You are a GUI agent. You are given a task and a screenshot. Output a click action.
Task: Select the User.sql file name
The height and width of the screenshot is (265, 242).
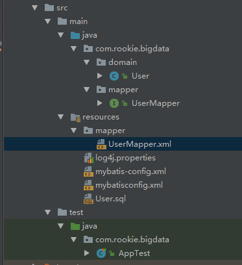coord(110,199)
